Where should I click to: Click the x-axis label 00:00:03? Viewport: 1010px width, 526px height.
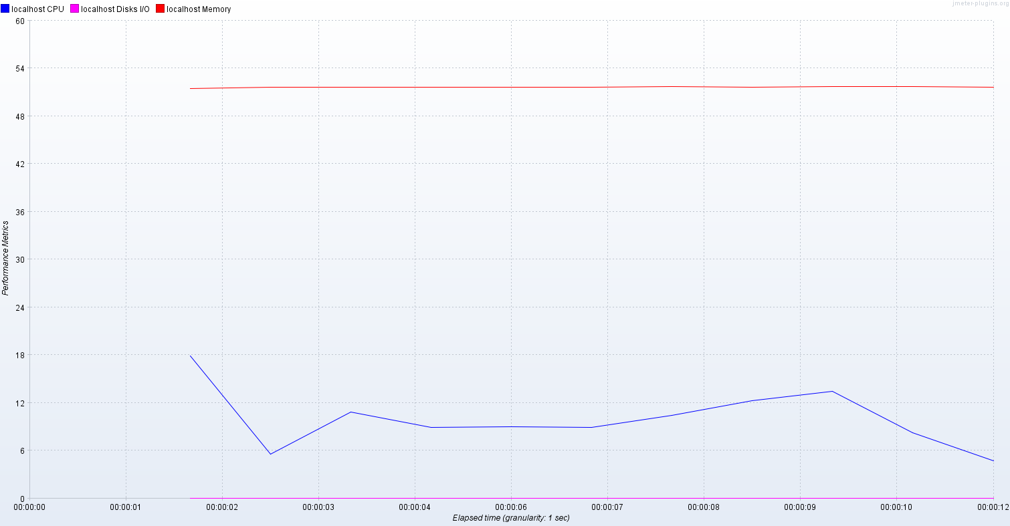click(318, 507)
